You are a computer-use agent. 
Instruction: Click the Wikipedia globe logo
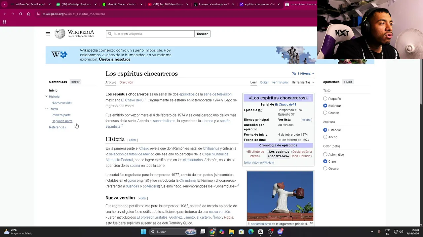pyautogui.click(x=60, y=34)
